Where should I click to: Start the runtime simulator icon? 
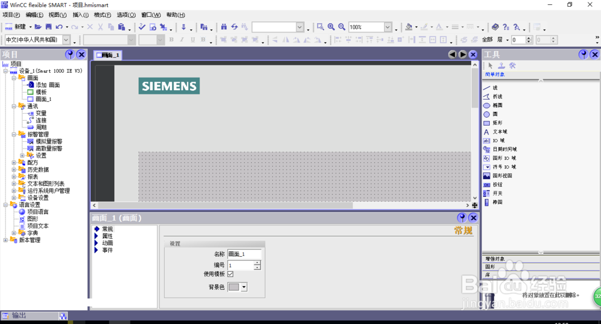tap(153, 27)
